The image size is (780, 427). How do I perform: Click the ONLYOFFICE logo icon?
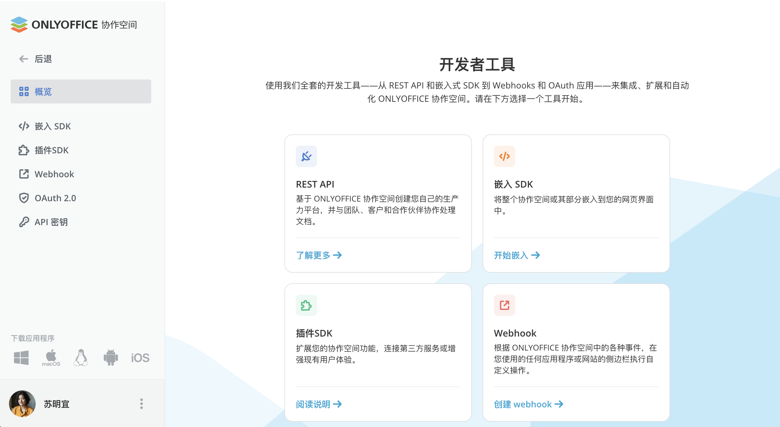click(x=19, y=25)
